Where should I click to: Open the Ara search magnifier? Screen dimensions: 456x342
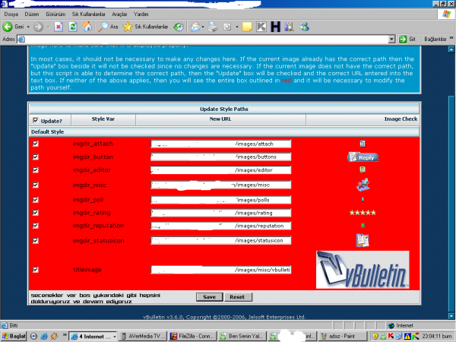[103, 27]
